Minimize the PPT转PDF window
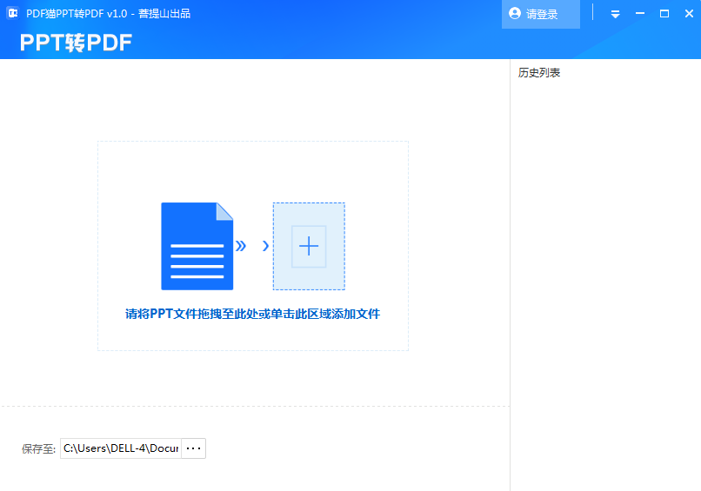The image size is (701, 491). coord(640,13)
